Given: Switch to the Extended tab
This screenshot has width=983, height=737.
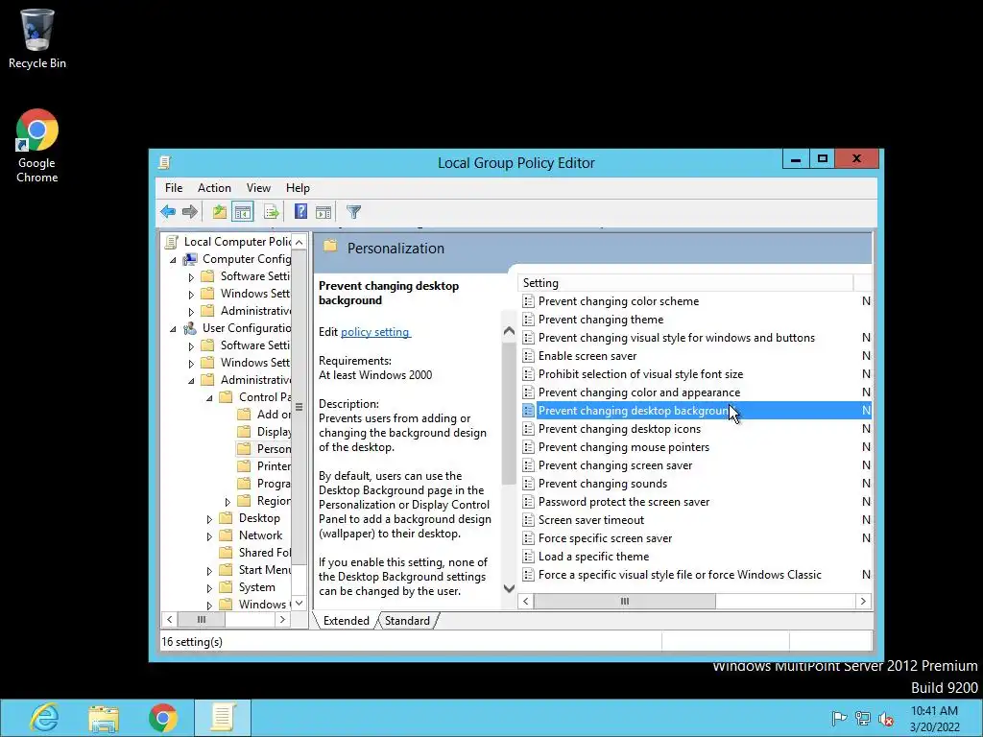Looking at the screenshot, I should (346, 621).
